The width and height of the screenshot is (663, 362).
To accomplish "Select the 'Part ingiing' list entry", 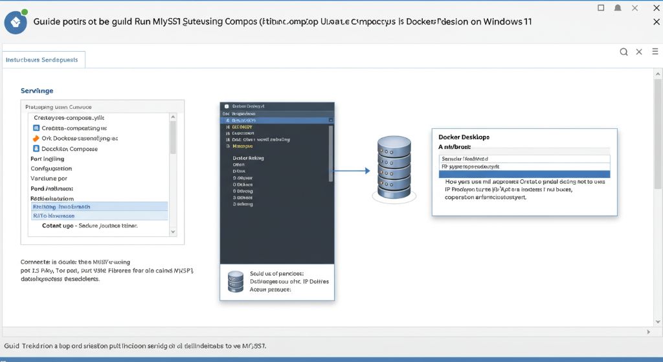I will 47,159.
